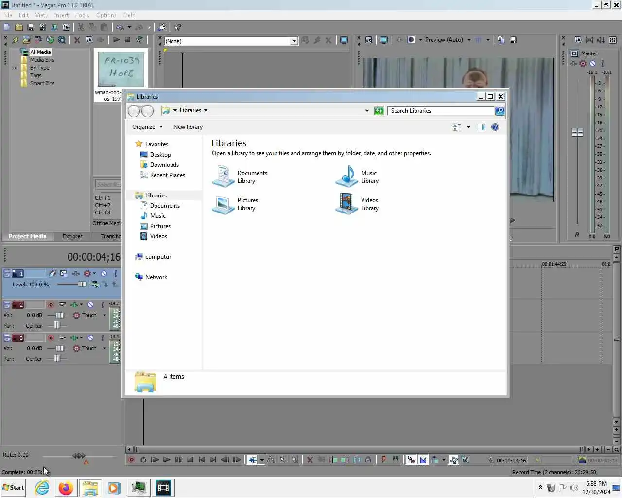Pause playback in transport bar
This screenshot has width=622, height=498.
(178, 460)
